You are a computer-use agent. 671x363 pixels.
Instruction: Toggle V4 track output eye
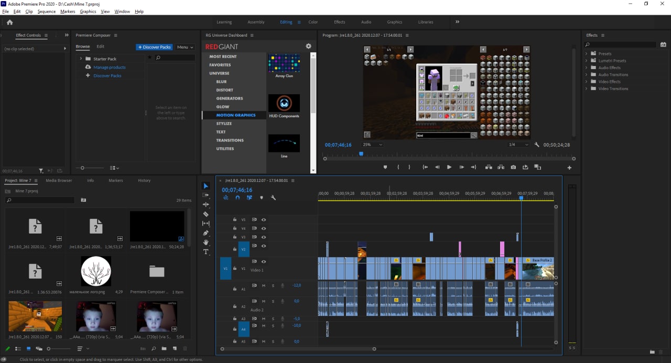tap(264, 228)
